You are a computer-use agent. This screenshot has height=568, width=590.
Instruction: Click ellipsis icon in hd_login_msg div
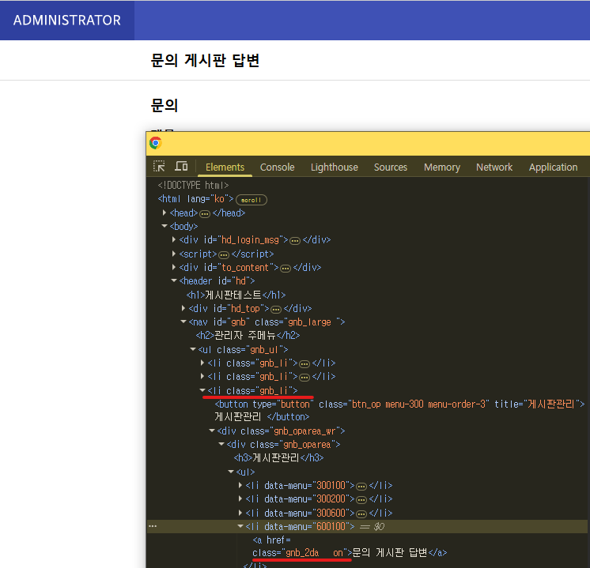295,241
